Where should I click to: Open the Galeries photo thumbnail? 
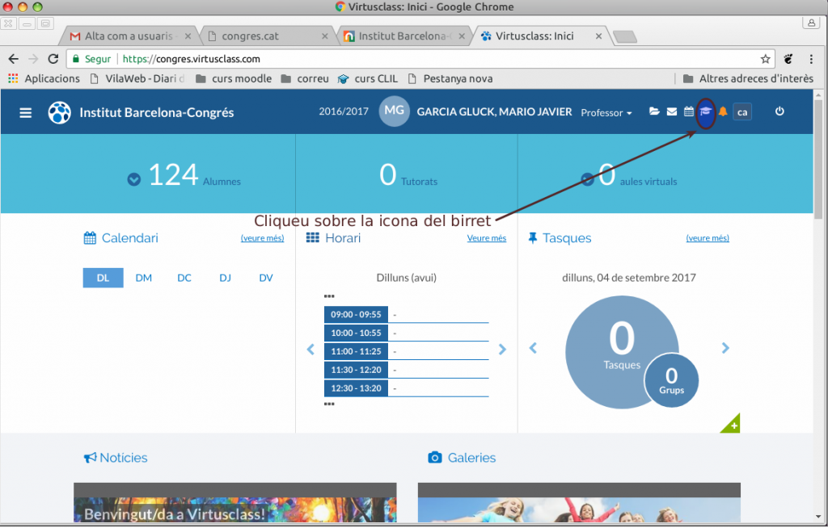click(x=579, y=503)
